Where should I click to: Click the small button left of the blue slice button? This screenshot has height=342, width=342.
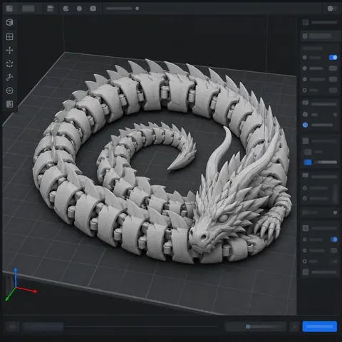(295, 326)
